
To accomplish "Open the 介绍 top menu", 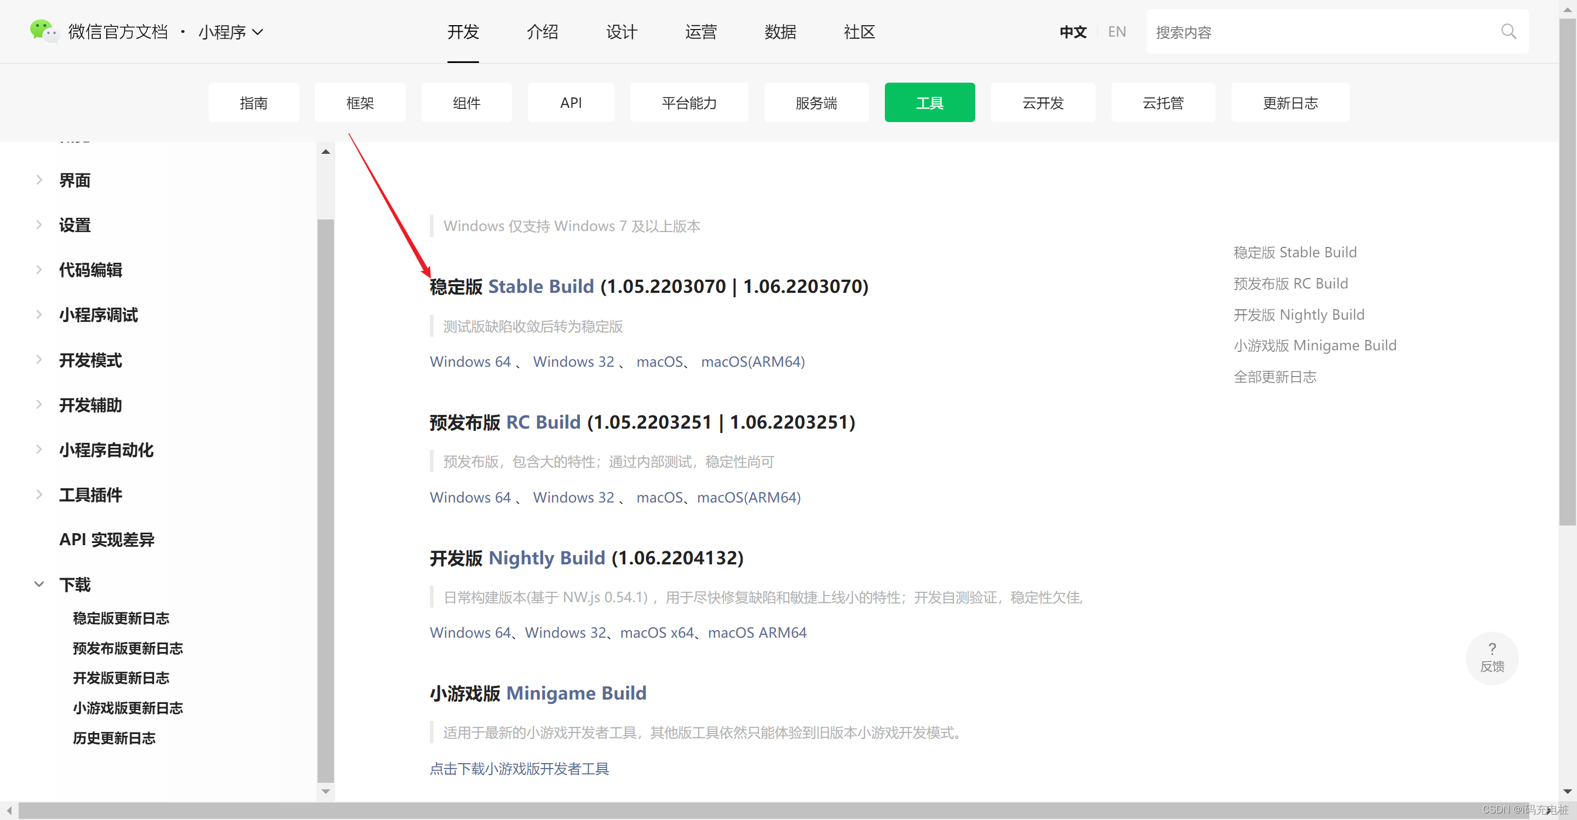I will pyautogui.click(x=543, y=32).
